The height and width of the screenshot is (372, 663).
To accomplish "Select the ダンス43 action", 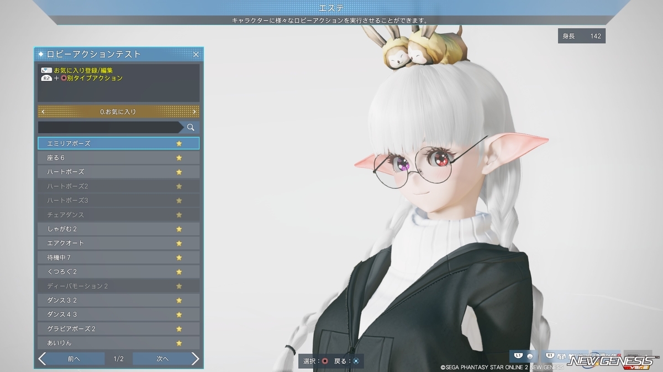I will pos(118,315).
